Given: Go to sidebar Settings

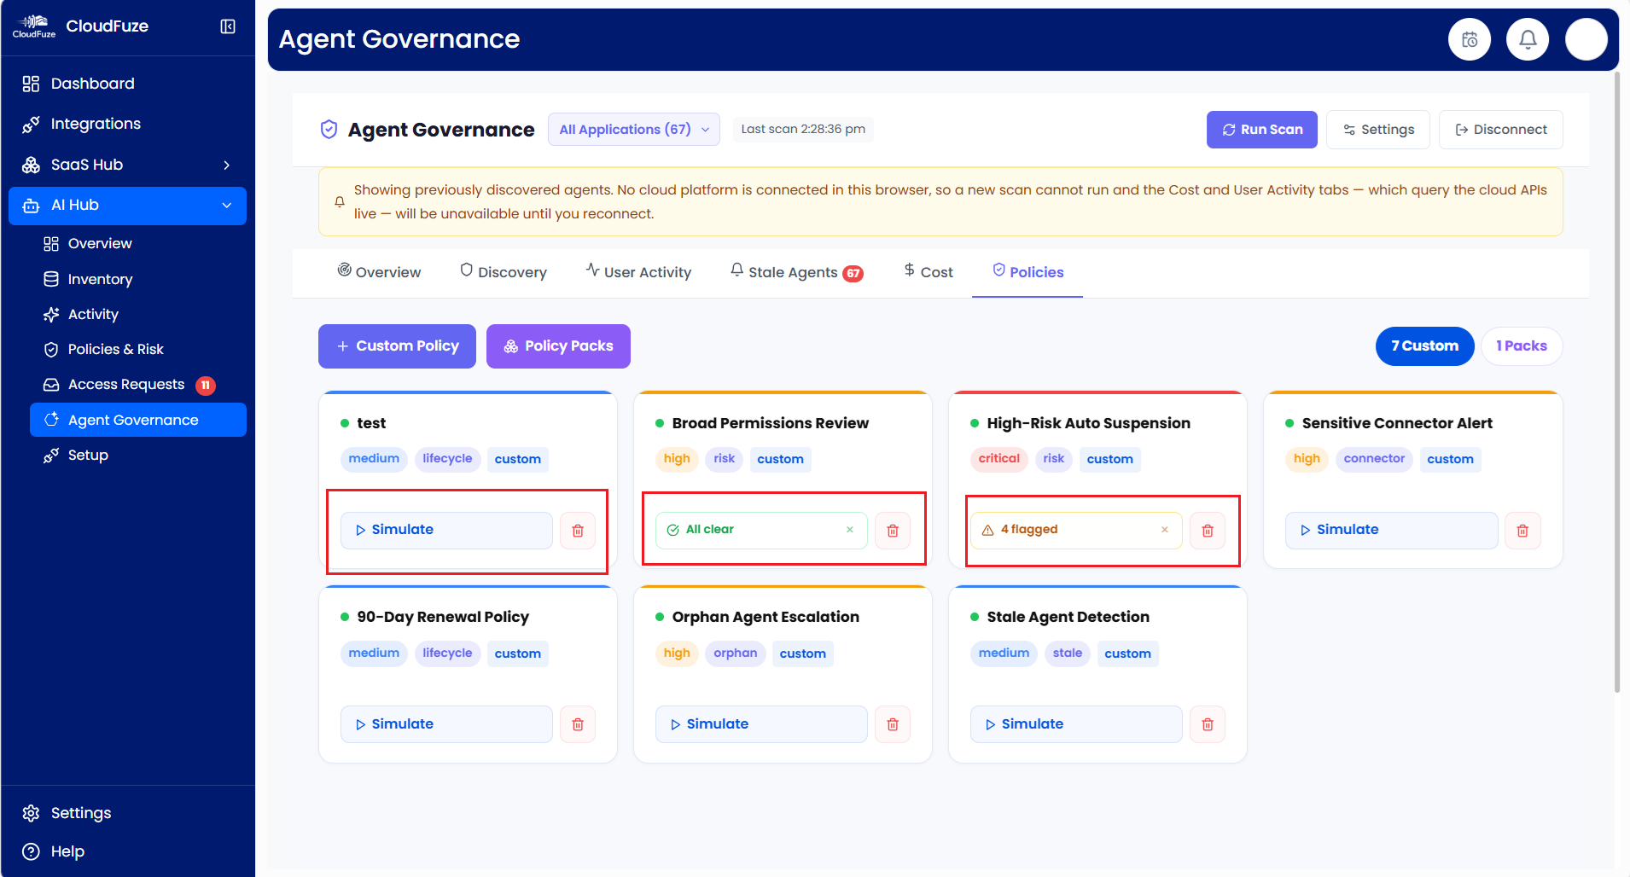Looking at the screenshot, I should 127,813.
